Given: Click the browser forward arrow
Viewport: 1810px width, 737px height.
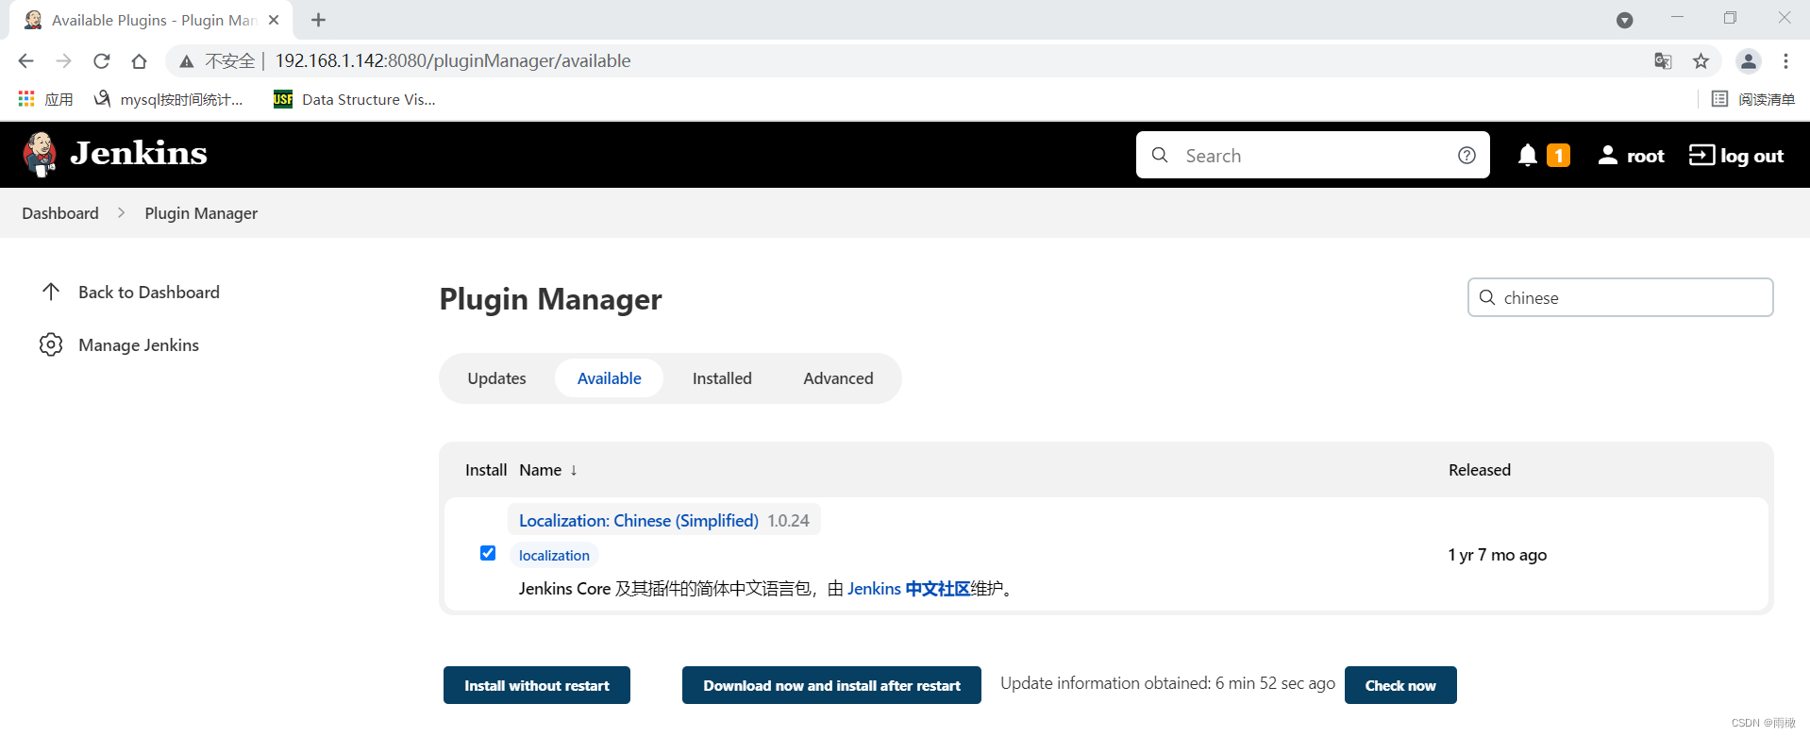Looking at the screenshot, I should [x=63, y=60].
